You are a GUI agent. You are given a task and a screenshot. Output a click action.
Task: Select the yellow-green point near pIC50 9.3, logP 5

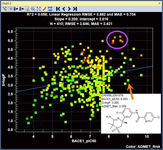(x=134, y=49)
